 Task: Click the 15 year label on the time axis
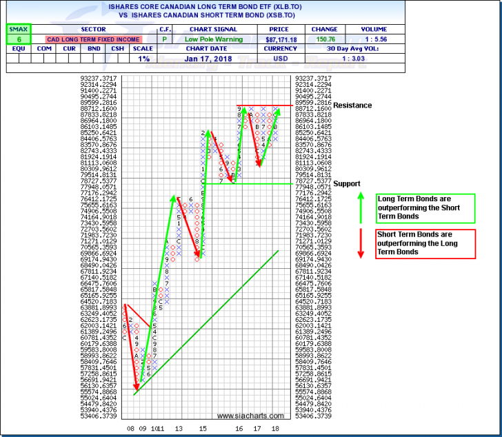point(203,428)
